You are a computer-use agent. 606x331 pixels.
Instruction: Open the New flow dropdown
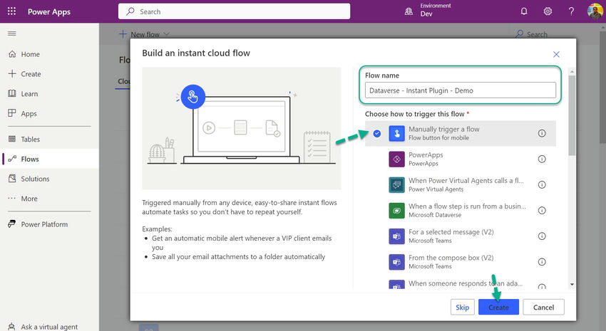coord(144,34)
